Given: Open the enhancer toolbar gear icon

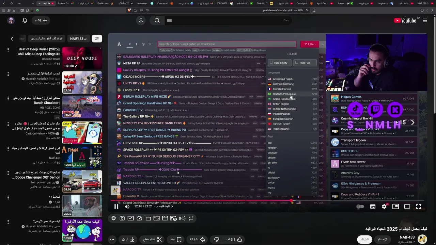Looking at the screenshot, I should (x=113, y=218).
